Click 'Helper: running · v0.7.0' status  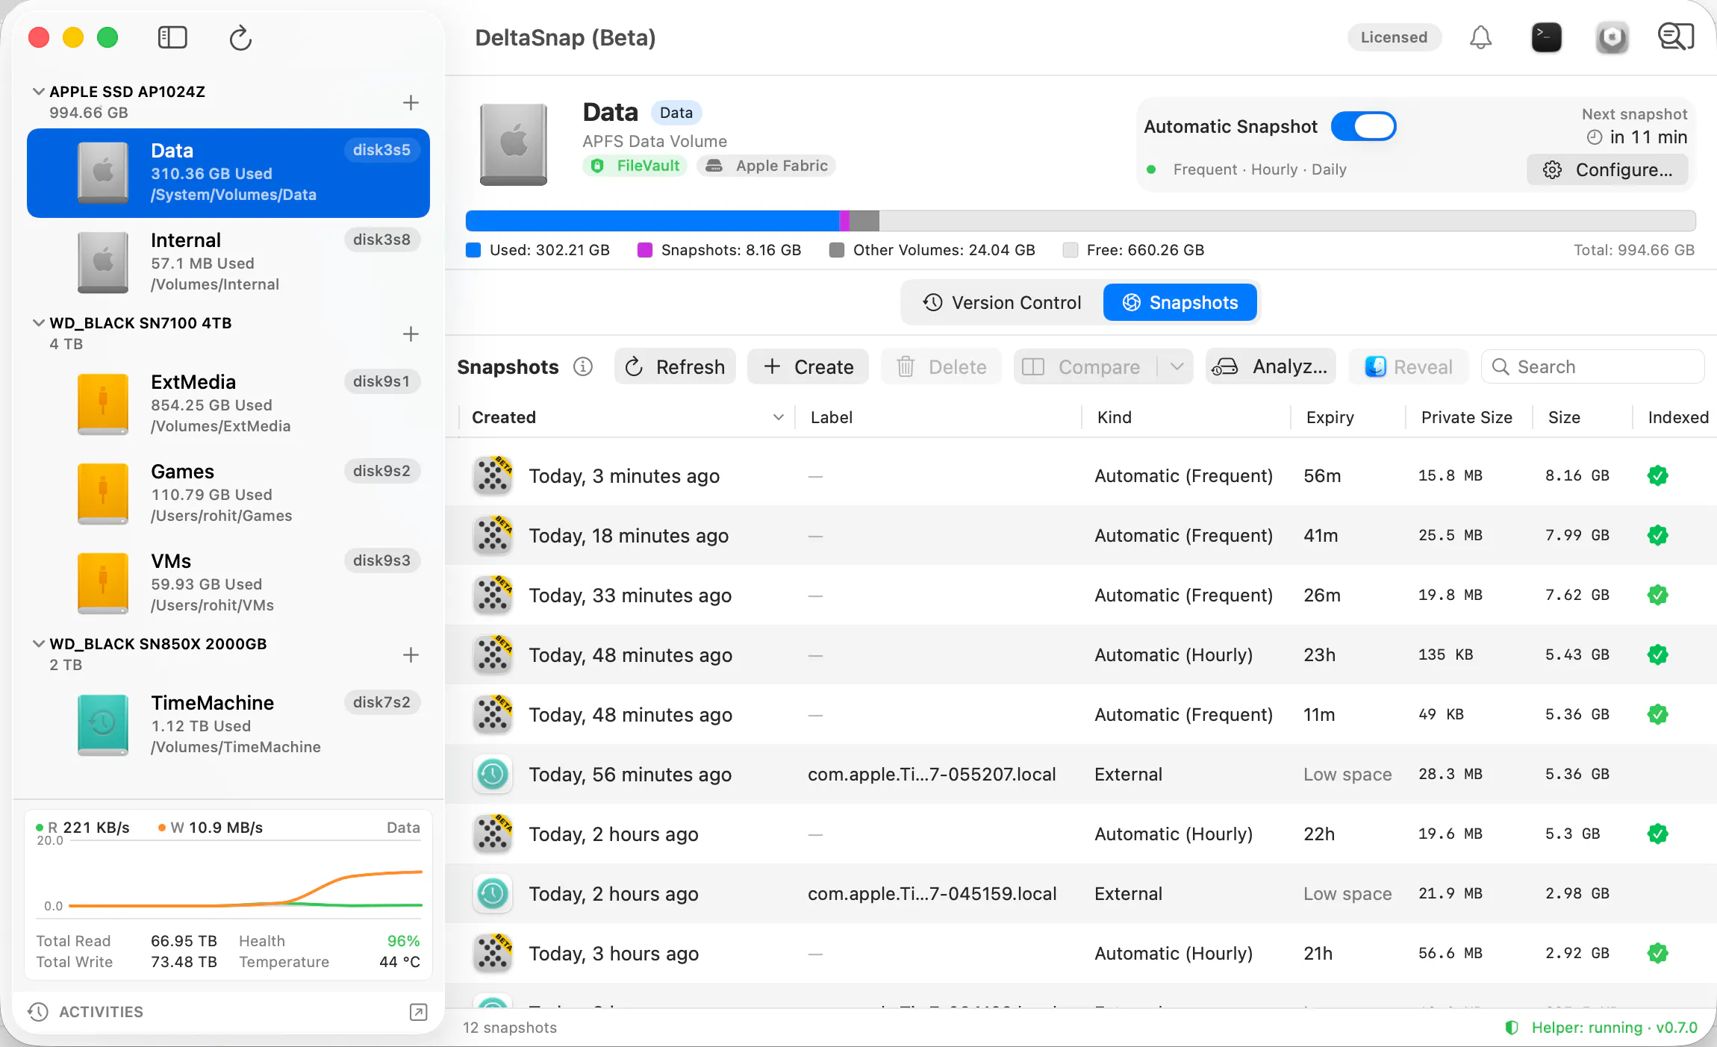coord(1601,1028)
